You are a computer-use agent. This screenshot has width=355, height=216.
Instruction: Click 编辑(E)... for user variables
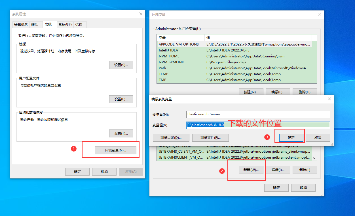(278, 92)
